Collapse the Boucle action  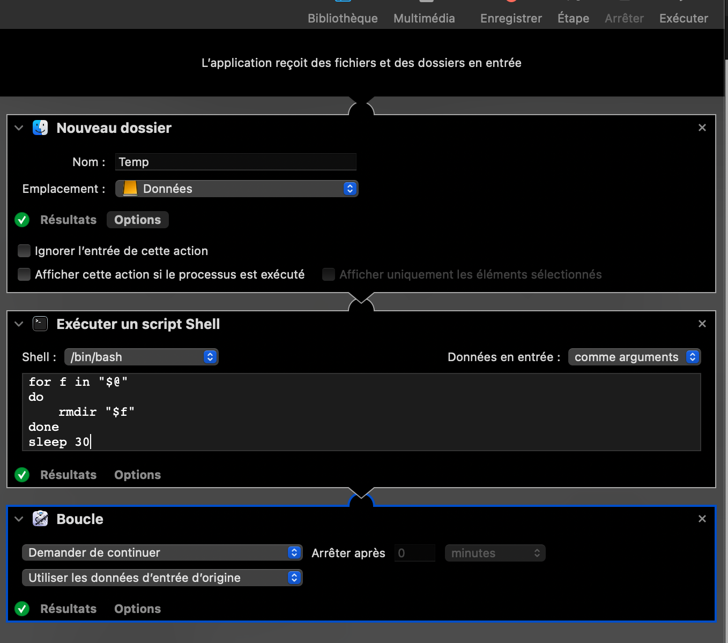pos(19,519)
